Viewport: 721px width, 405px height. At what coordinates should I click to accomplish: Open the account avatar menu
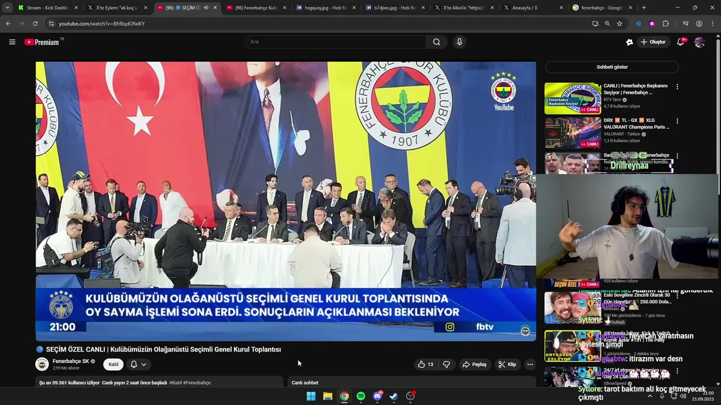(x=700, y=42)
